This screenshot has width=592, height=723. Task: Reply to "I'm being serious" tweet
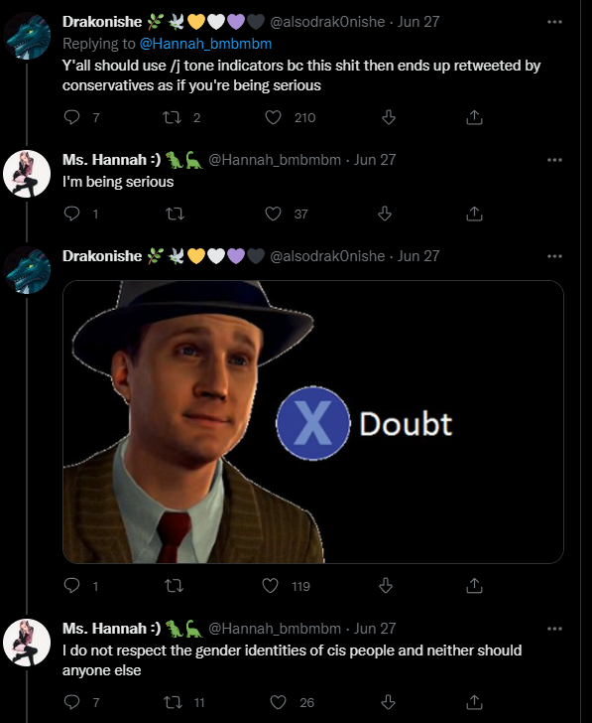(x=71, y=214)
